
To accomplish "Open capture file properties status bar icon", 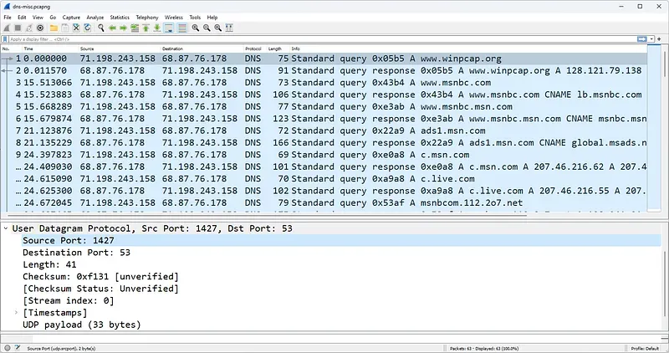I will pos(18,348).
